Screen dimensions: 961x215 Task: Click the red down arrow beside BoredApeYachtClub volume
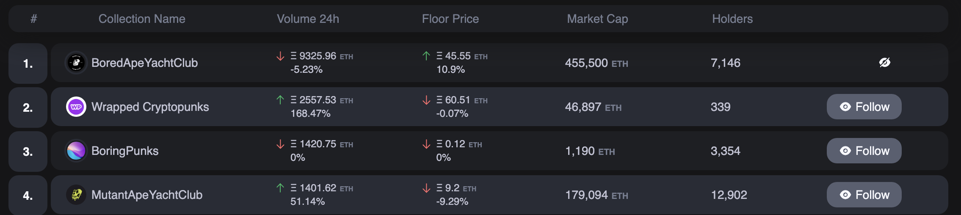[x=280, y=56]
